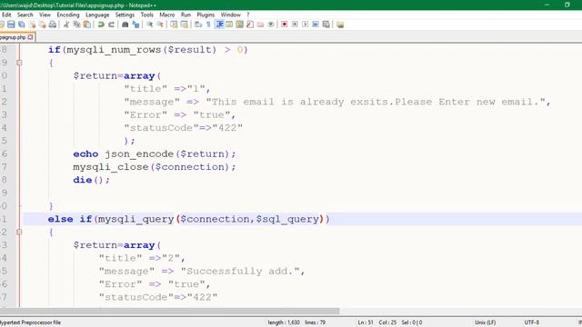The height and width of the screenshot is (327, 582).
Task: Click the Print toolbar icon
Action: (53, 25)
